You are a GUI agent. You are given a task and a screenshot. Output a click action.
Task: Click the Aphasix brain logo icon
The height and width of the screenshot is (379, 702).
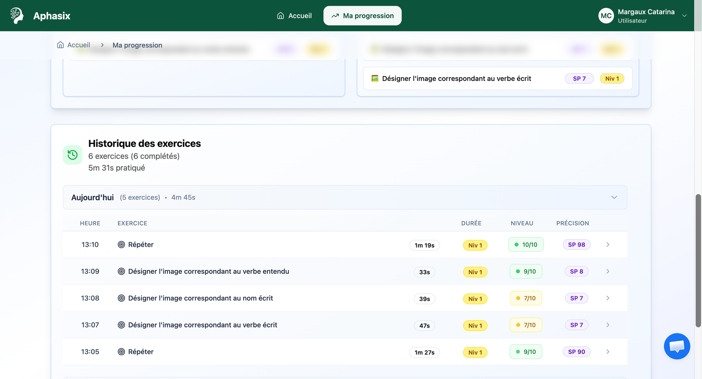coord(16,16)
